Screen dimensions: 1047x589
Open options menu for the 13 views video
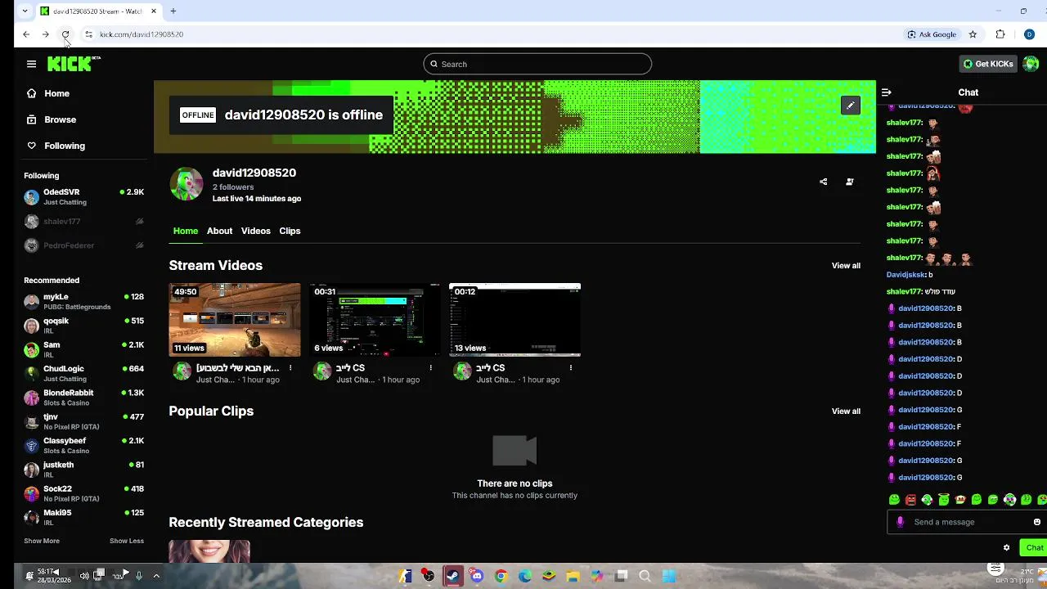[571, 368]
